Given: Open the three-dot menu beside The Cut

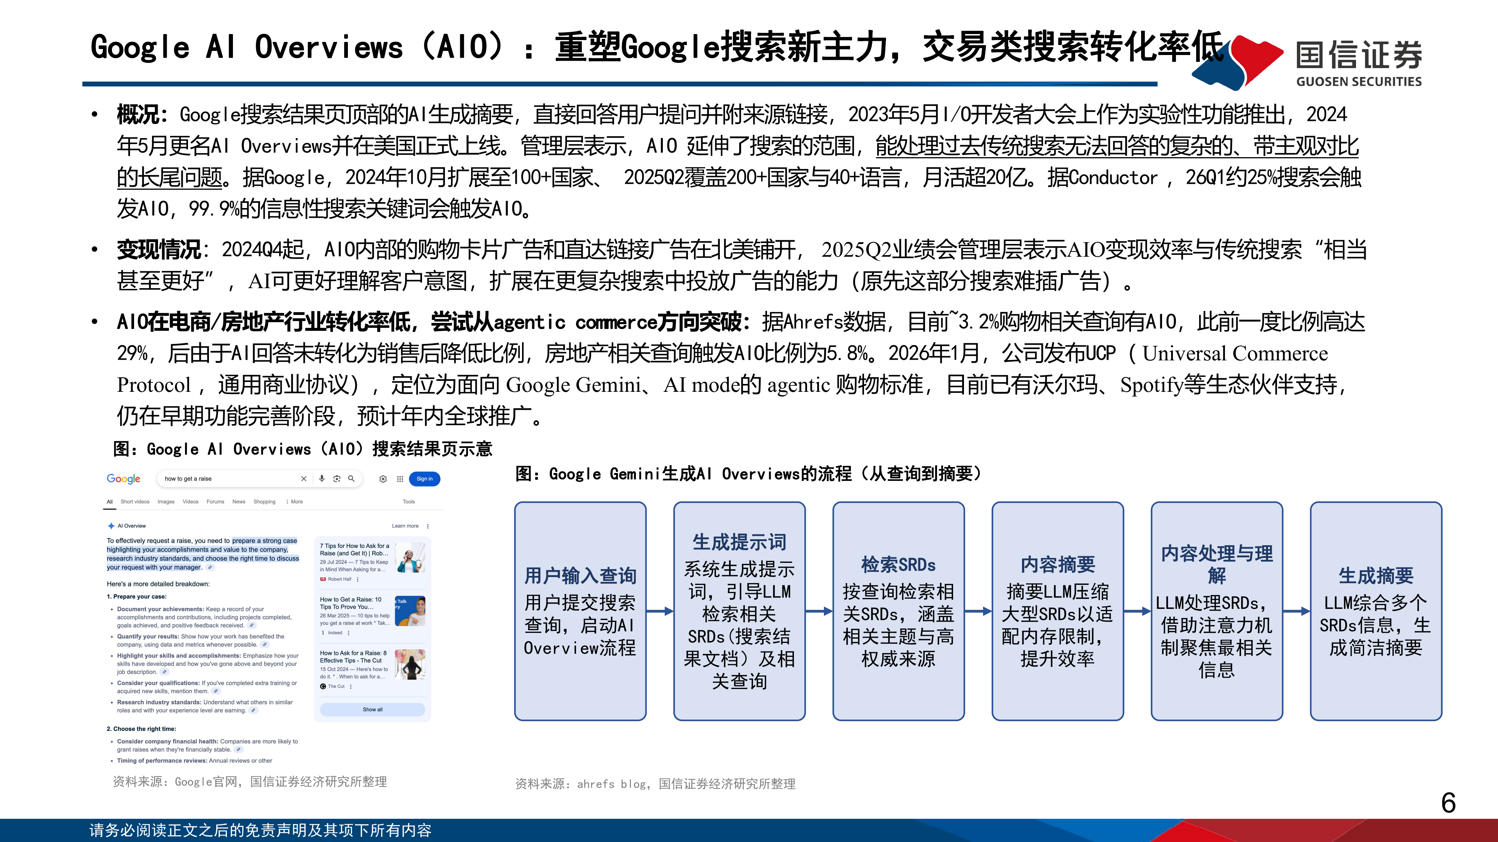Looking at the screenshot, I should (351, 686).
